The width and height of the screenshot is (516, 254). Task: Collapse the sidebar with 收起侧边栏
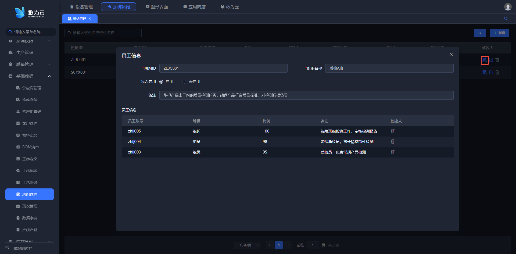pyautogui.click(x=23, y=248)
